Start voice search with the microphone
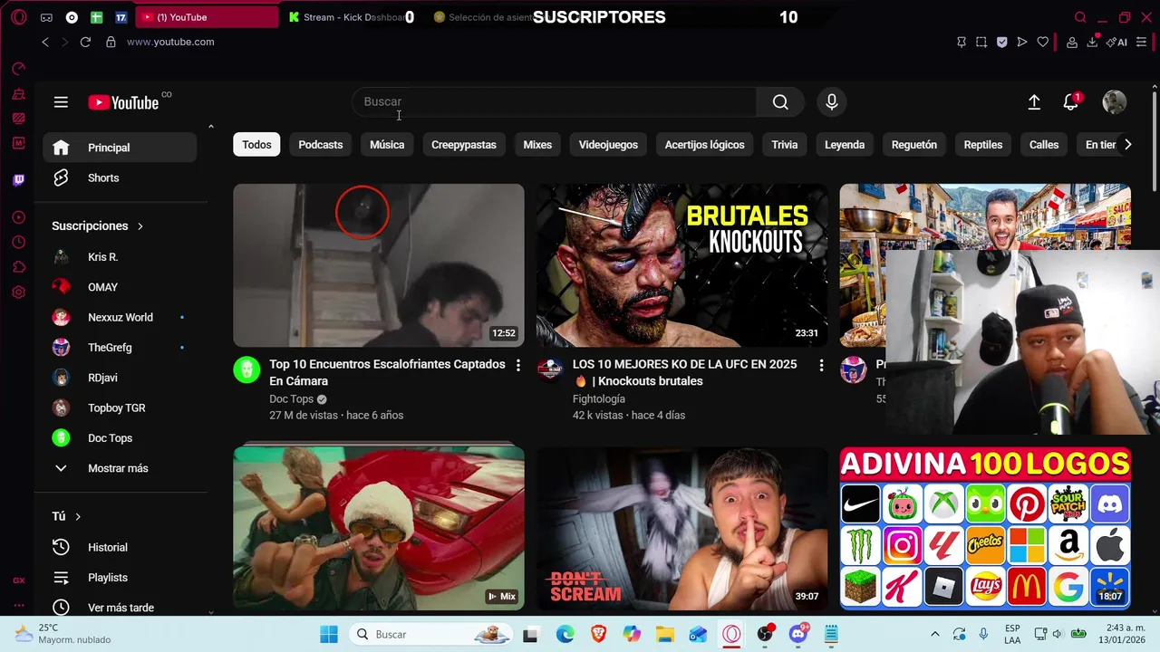This screenshot has width=1160, height=652. pyautogui.click(x=832, y=102)
